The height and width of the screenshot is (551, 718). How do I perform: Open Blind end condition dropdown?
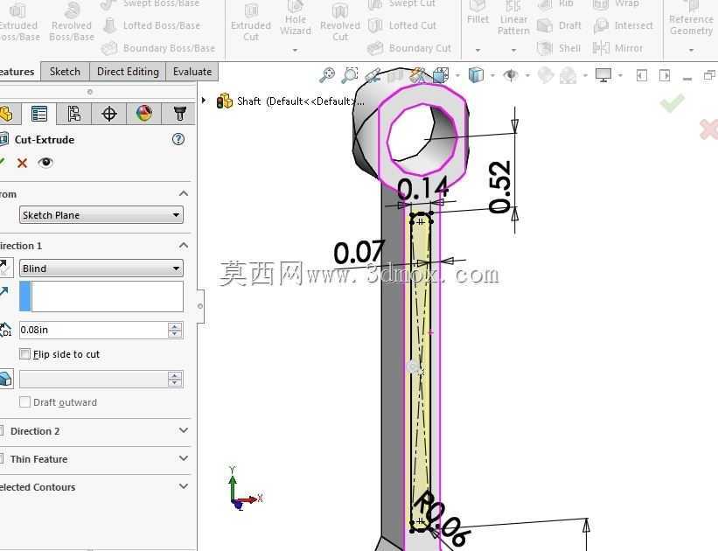[101, 269]
